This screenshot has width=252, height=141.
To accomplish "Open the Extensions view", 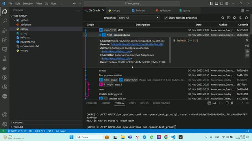I will click(x=5, y=40).
